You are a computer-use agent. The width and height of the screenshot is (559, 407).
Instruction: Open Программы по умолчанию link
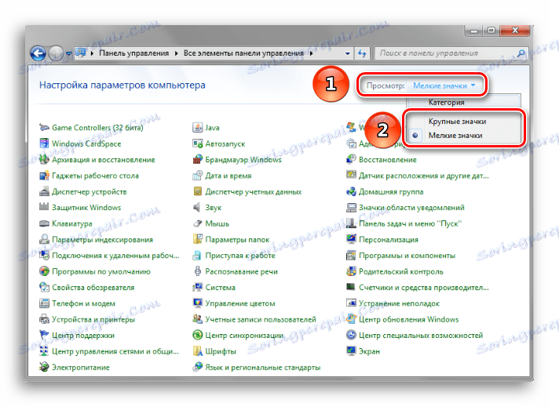[101, 271]
